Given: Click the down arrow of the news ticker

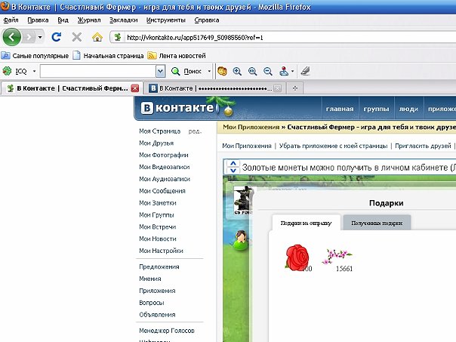Looking at the screenshot, I should point(233,171).
